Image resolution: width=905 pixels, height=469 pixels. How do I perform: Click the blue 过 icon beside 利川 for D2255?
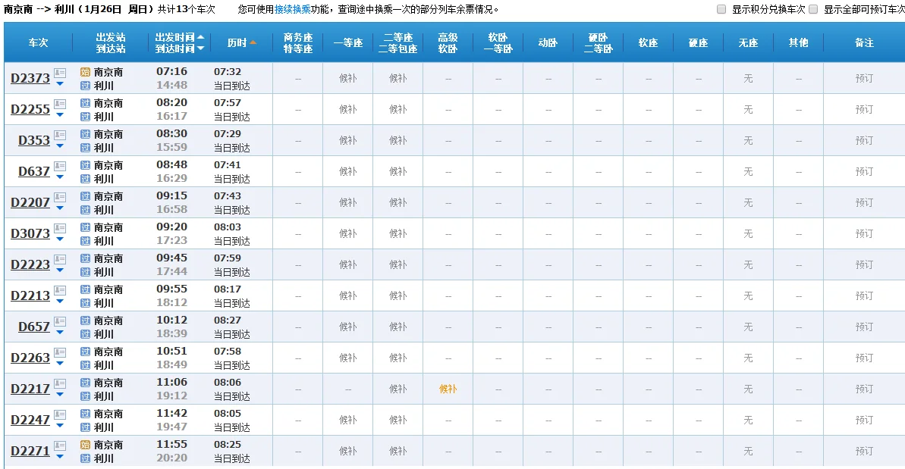pos(85,115)
